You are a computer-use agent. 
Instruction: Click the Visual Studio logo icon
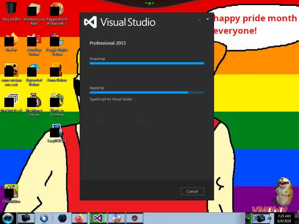point(91,22)
